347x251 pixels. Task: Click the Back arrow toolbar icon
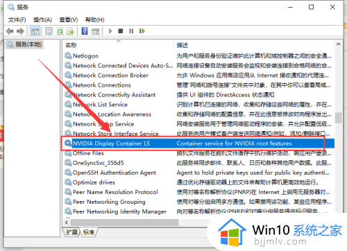(x=10, y=31)
